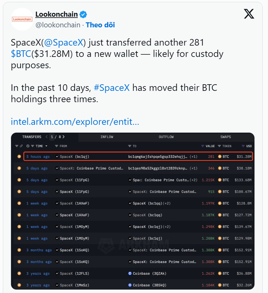Click the filter icon beside TO header
This screenshot has width=268, height=293.
pyautogui.click(x=130, y=146)
